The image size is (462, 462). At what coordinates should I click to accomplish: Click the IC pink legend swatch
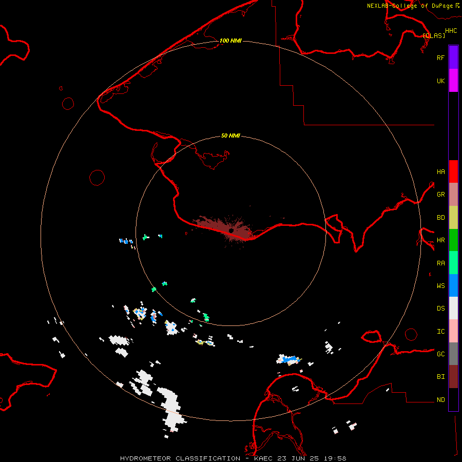[453, 331]
